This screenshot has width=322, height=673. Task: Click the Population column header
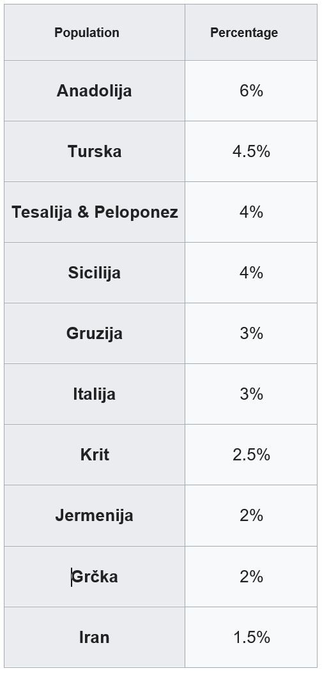(95, 32)
